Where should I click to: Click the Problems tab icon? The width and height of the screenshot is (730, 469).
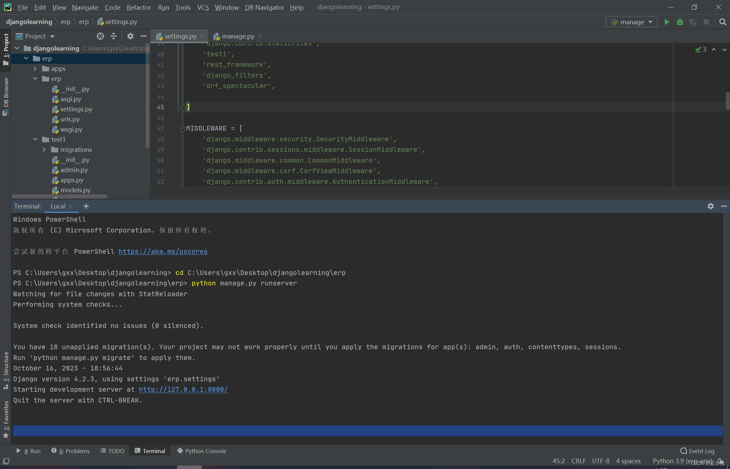click(53, 451)
